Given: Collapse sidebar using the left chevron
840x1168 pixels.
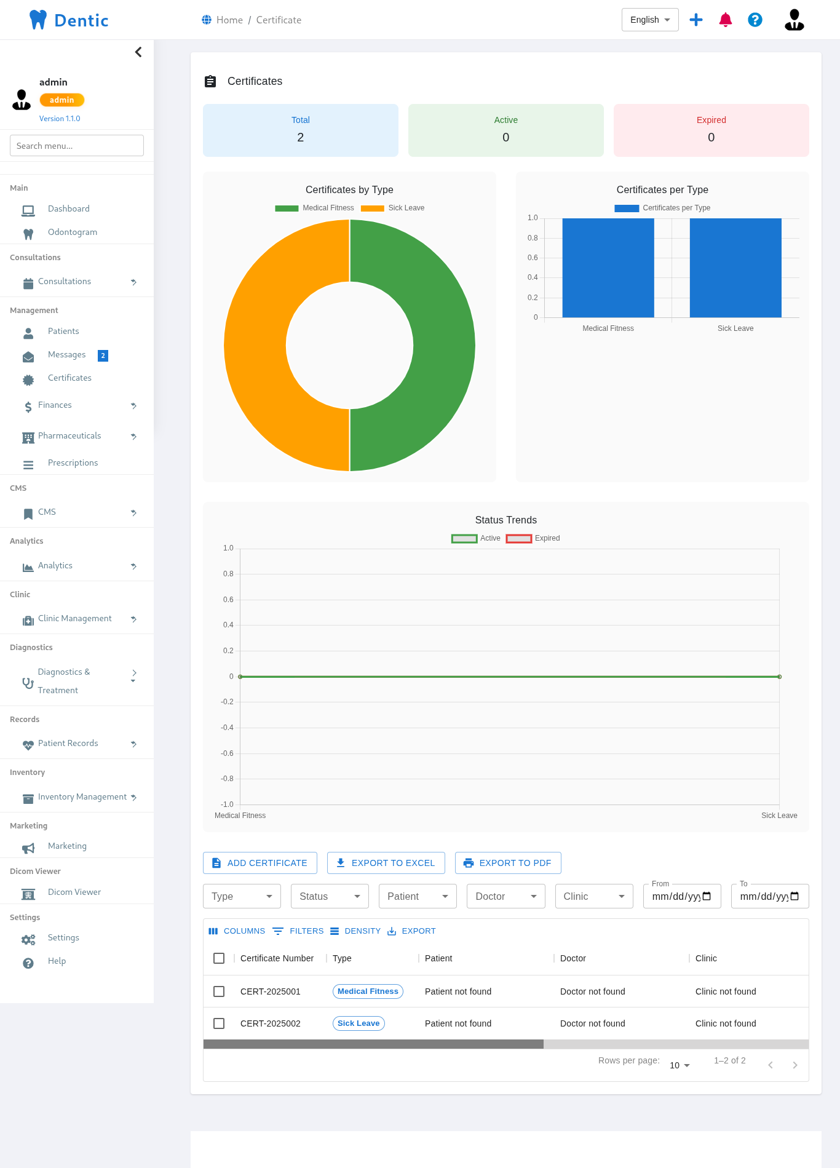Looking at the screenshot, I should (138, 52).
